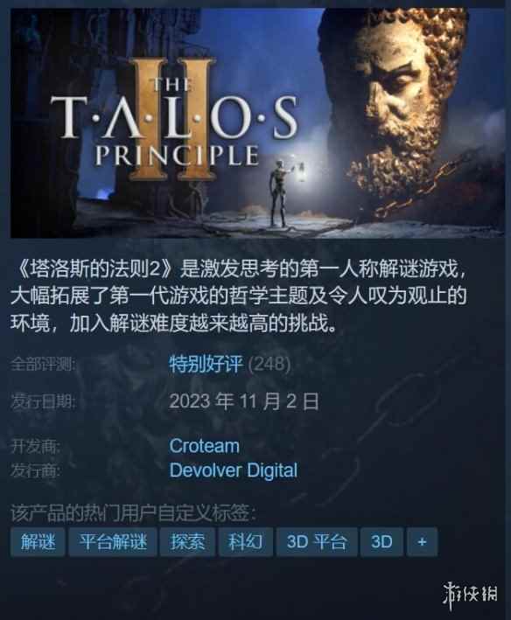Select the 科幻 tag
The image size is (511, 620).
point(246,541)
